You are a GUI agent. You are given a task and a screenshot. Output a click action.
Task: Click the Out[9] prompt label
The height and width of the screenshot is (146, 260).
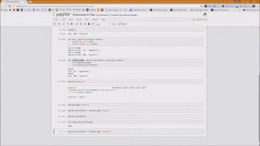pyautogui.click(x=63, y=34)
